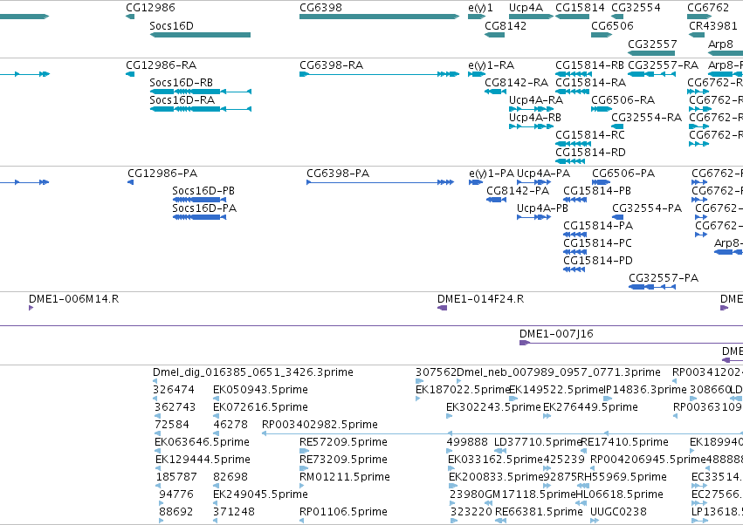Open protein CG8142-PA
The width and height of the screenshot is (743, 525).
point(497,200)
